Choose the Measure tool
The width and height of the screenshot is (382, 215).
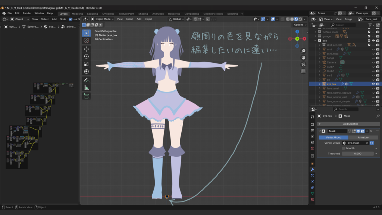point(86,87)
